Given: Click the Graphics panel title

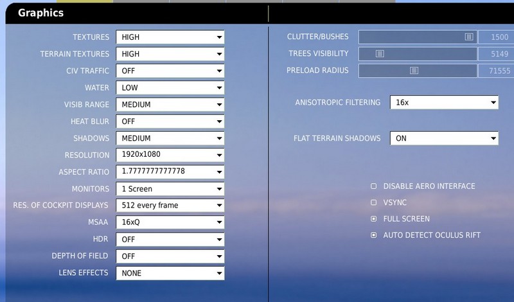Looking at the screenshot, I should [x=40, y=13].
